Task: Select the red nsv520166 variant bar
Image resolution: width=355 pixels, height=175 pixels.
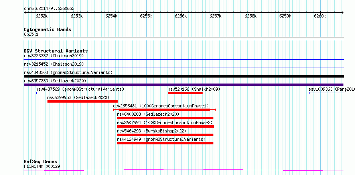Action: coord(185,93)
